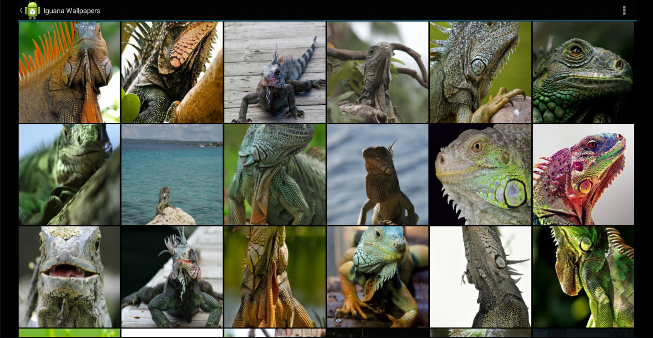Screen dimensions: 653x338
Task: Select iguana with yellow claw wallpaper
Action: pos(481,72)
